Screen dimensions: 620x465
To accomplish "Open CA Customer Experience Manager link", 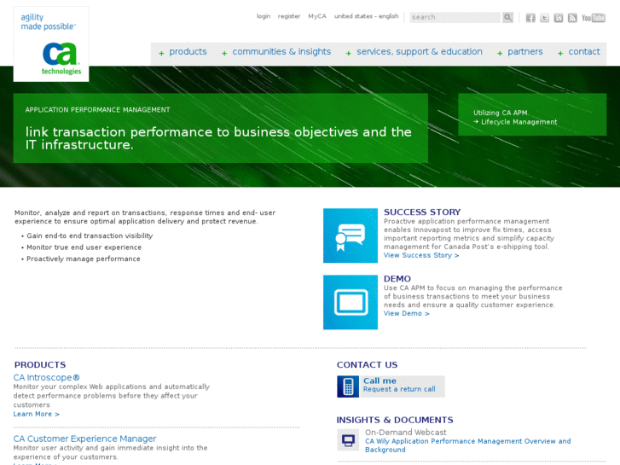I will [x=84, y=439].
